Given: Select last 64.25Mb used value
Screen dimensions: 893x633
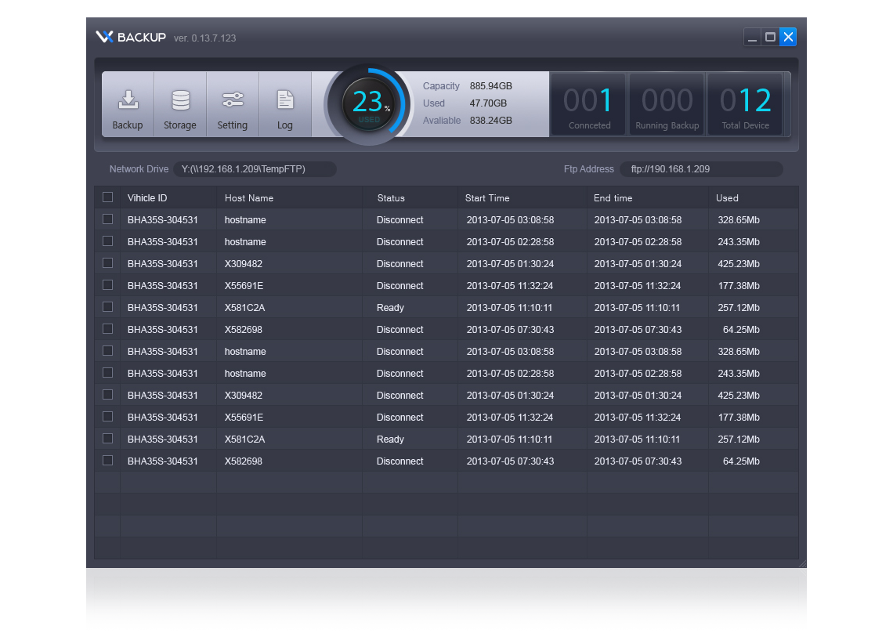Looking at the screenshot, I should pyautogui.click(x=741, y=461).
